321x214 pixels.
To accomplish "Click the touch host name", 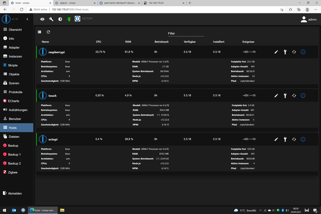I will click(x=52, y=95).
